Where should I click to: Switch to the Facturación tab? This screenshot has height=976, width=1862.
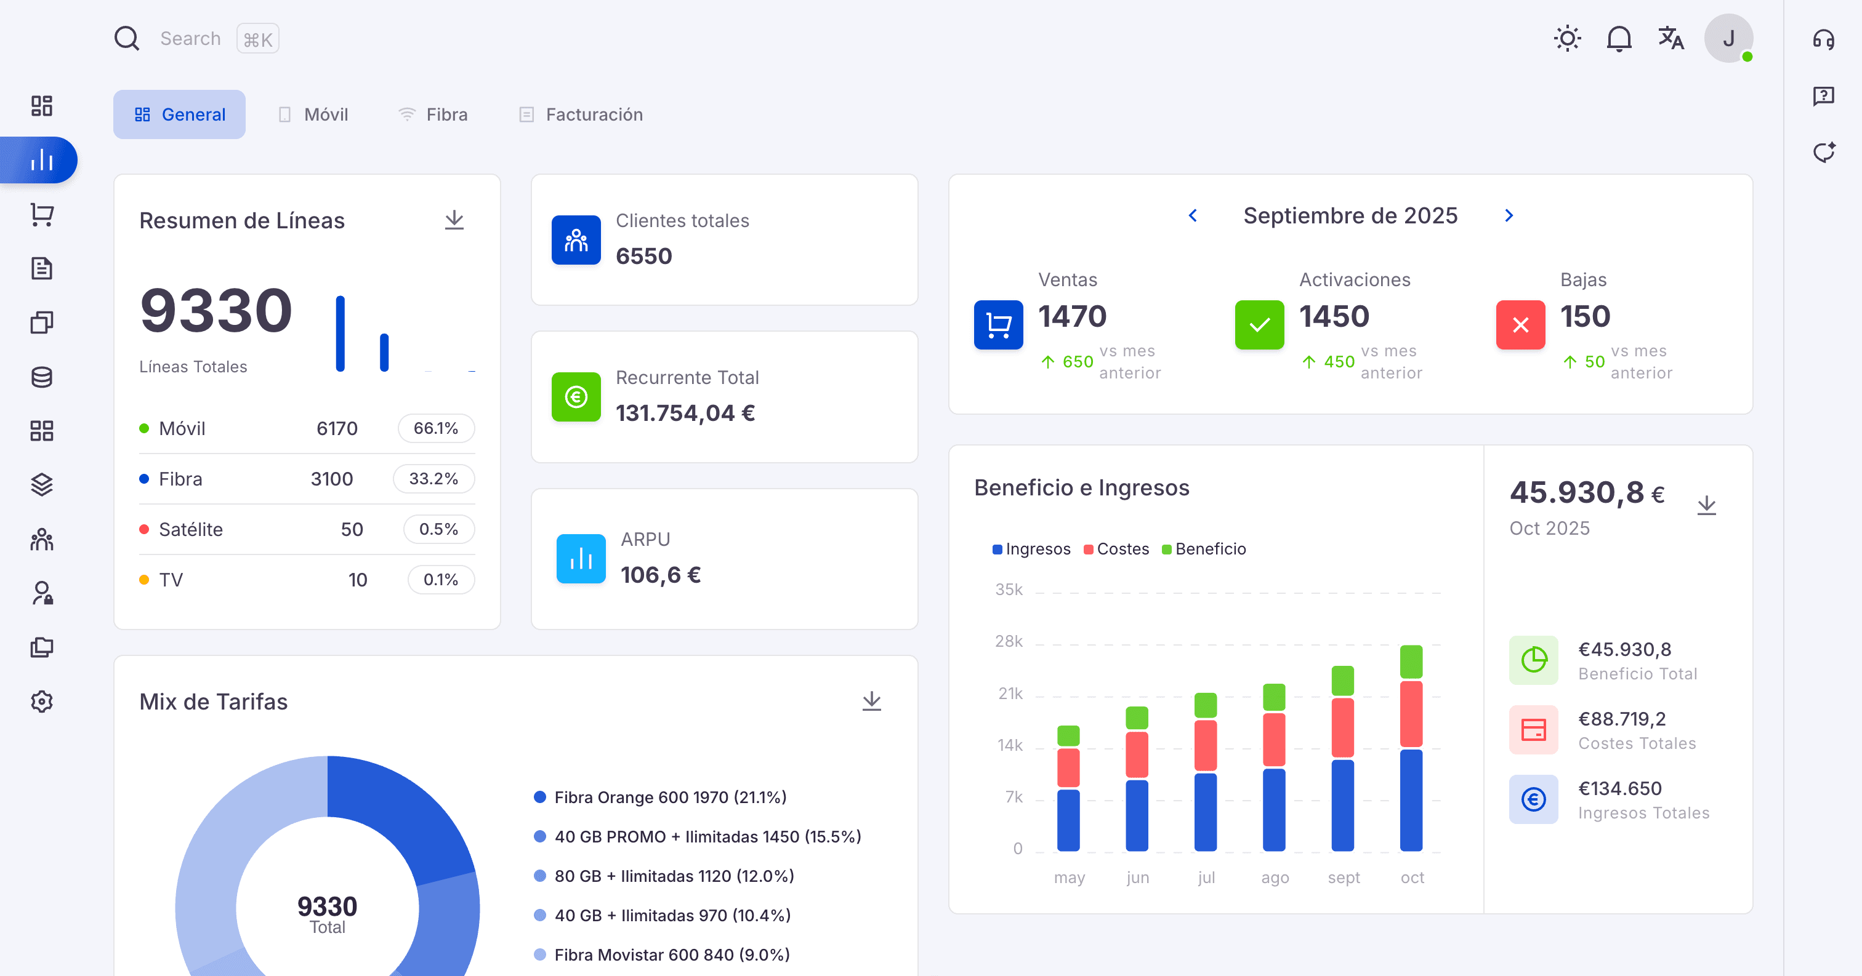click(x=581, y=114)
